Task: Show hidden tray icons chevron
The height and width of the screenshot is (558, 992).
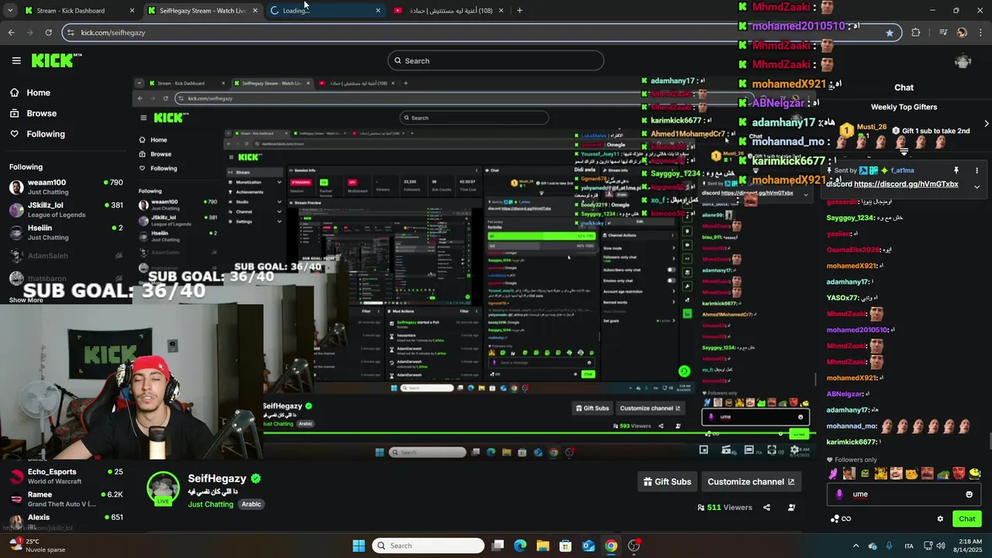Action: pos(856,546)
